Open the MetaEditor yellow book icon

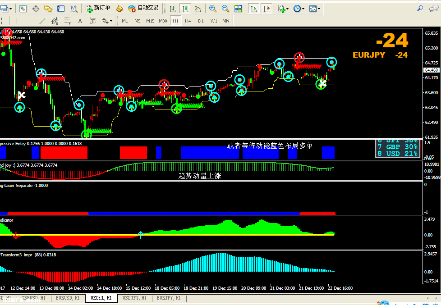(119, 9)
